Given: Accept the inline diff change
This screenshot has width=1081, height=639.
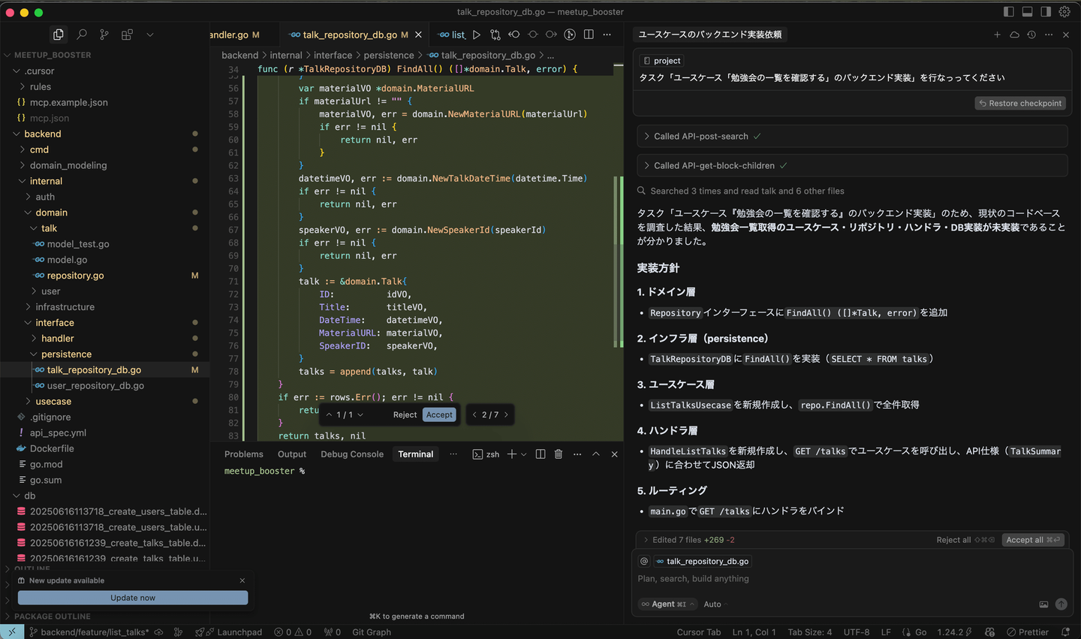Looking at the screenshot, I should (439, 415).
